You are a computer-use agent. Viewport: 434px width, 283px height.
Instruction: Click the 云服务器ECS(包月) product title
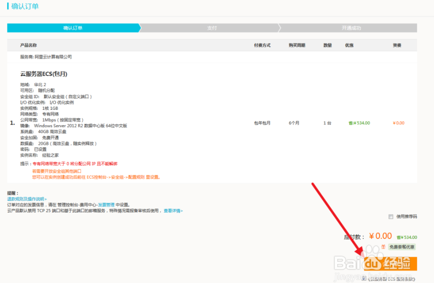click(44, 74)
